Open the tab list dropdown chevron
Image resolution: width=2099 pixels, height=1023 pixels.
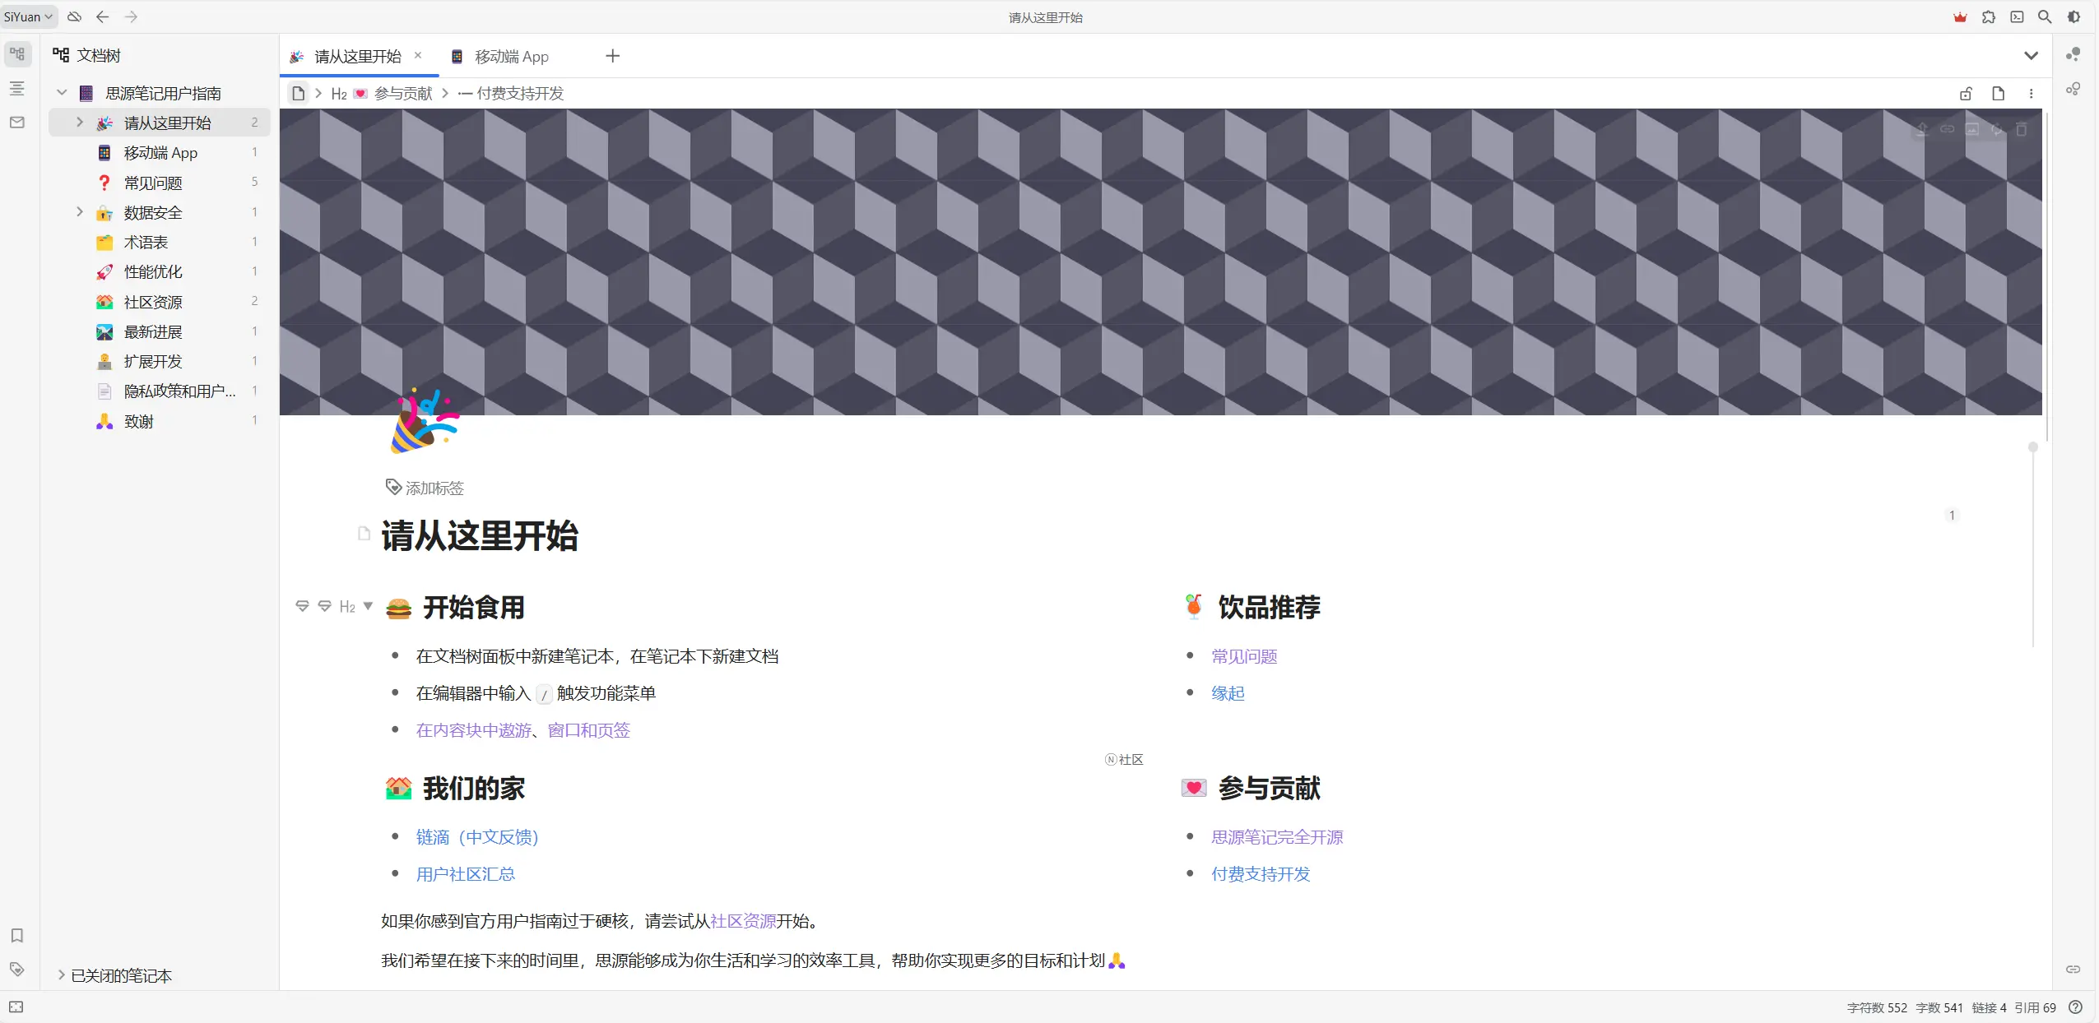coord(2030,55)
